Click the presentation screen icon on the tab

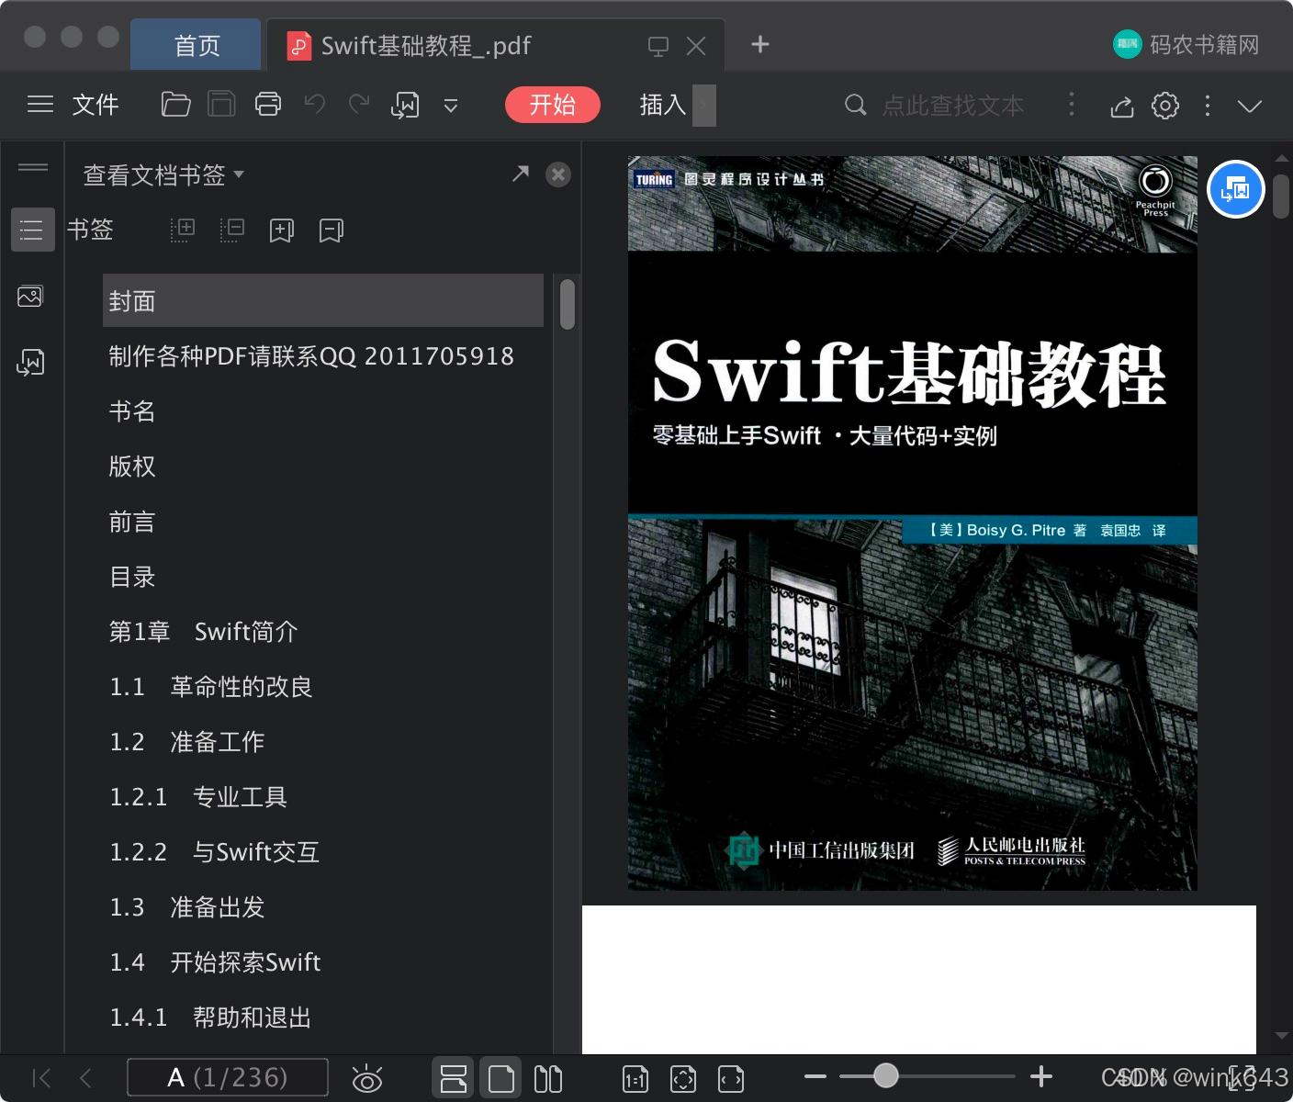(x=658, y=47)
